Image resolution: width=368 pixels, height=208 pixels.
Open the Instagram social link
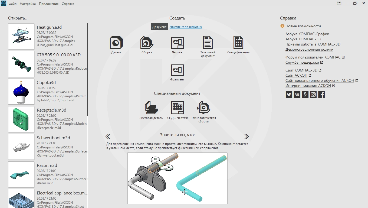313,95
